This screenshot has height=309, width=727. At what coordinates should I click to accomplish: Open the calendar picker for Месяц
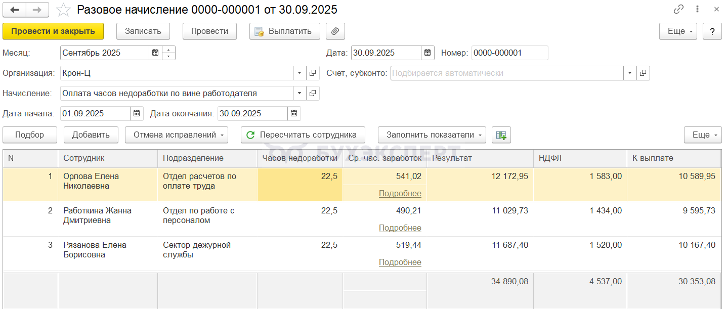click(155, 53)
